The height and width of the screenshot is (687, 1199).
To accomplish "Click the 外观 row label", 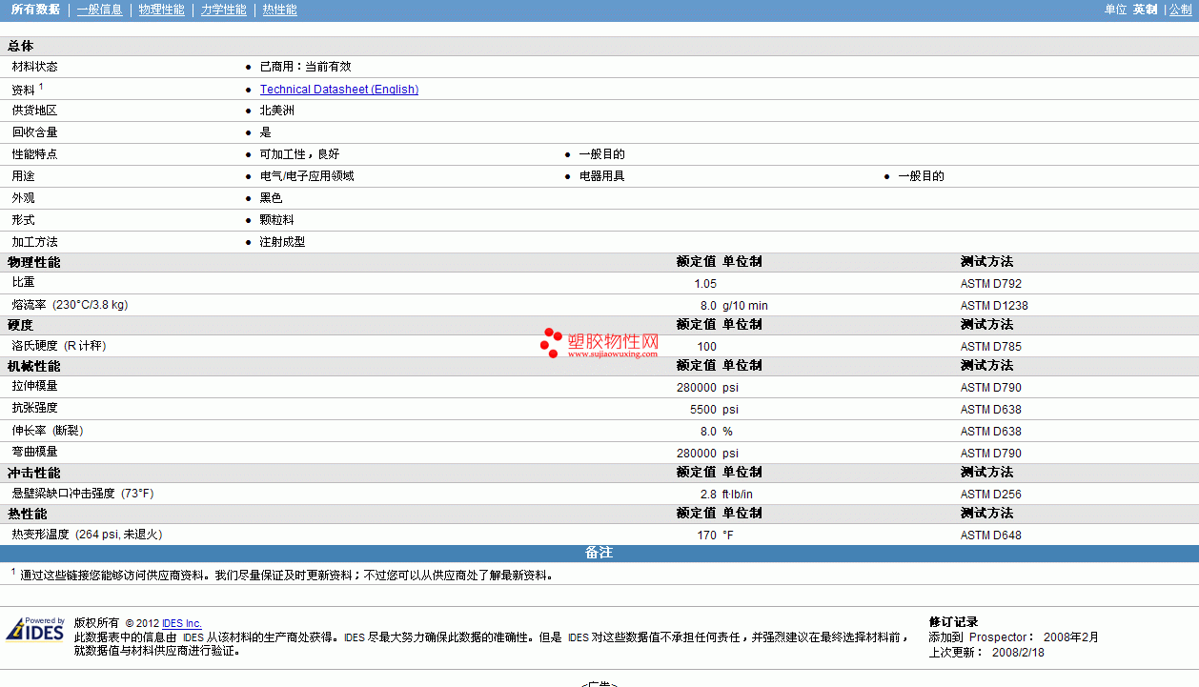I will (23, 198).
